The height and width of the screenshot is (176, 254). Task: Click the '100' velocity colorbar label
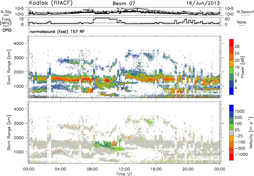(238, 124)
